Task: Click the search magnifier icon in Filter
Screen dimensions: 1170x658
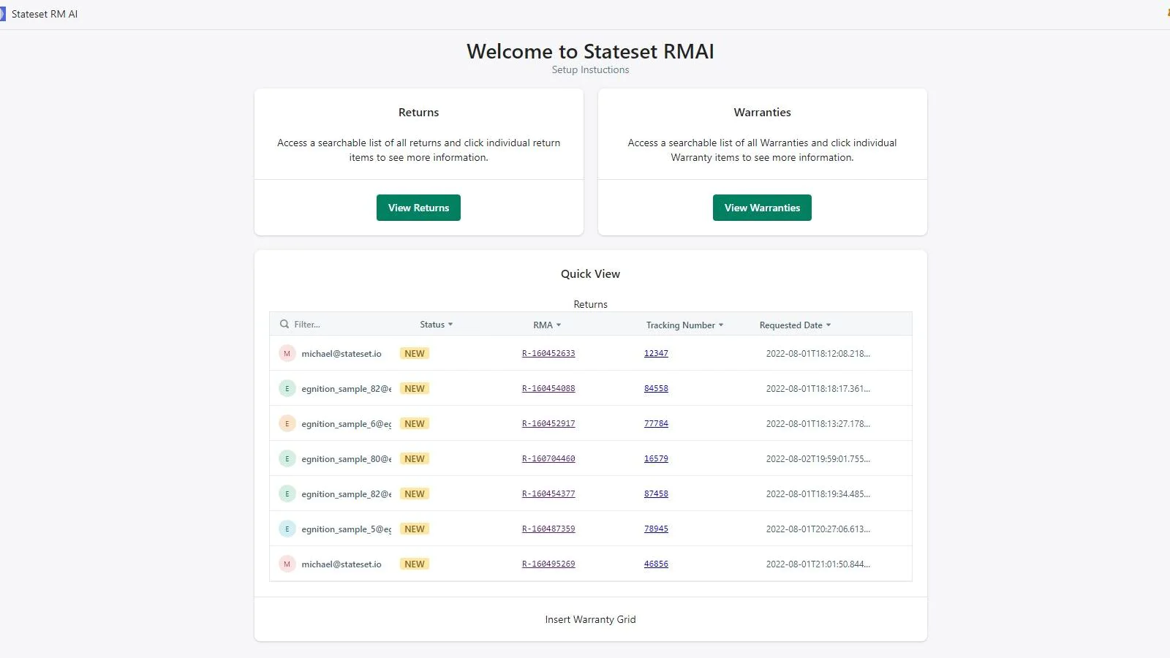Action: (284, 324)
